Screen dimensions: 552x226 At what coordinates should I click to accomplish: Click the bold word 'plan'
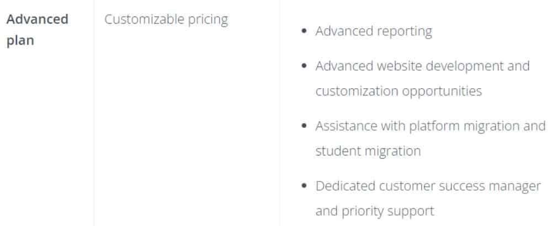20,41
